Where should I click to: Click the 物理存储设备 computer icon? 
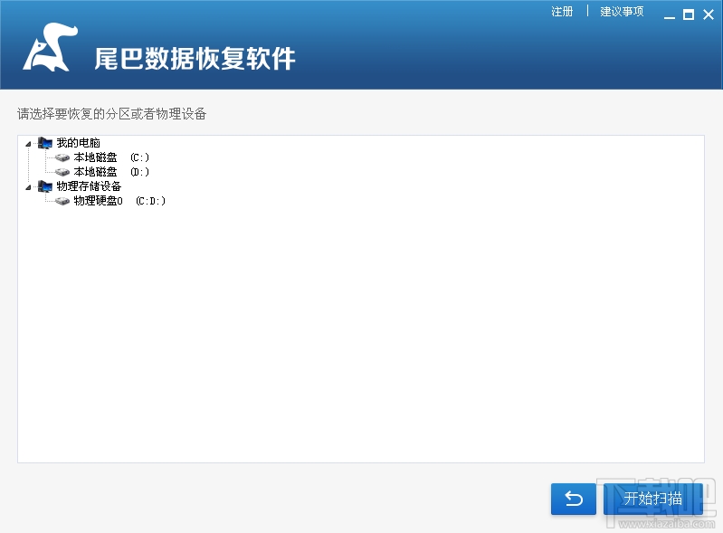pos(45,186)
